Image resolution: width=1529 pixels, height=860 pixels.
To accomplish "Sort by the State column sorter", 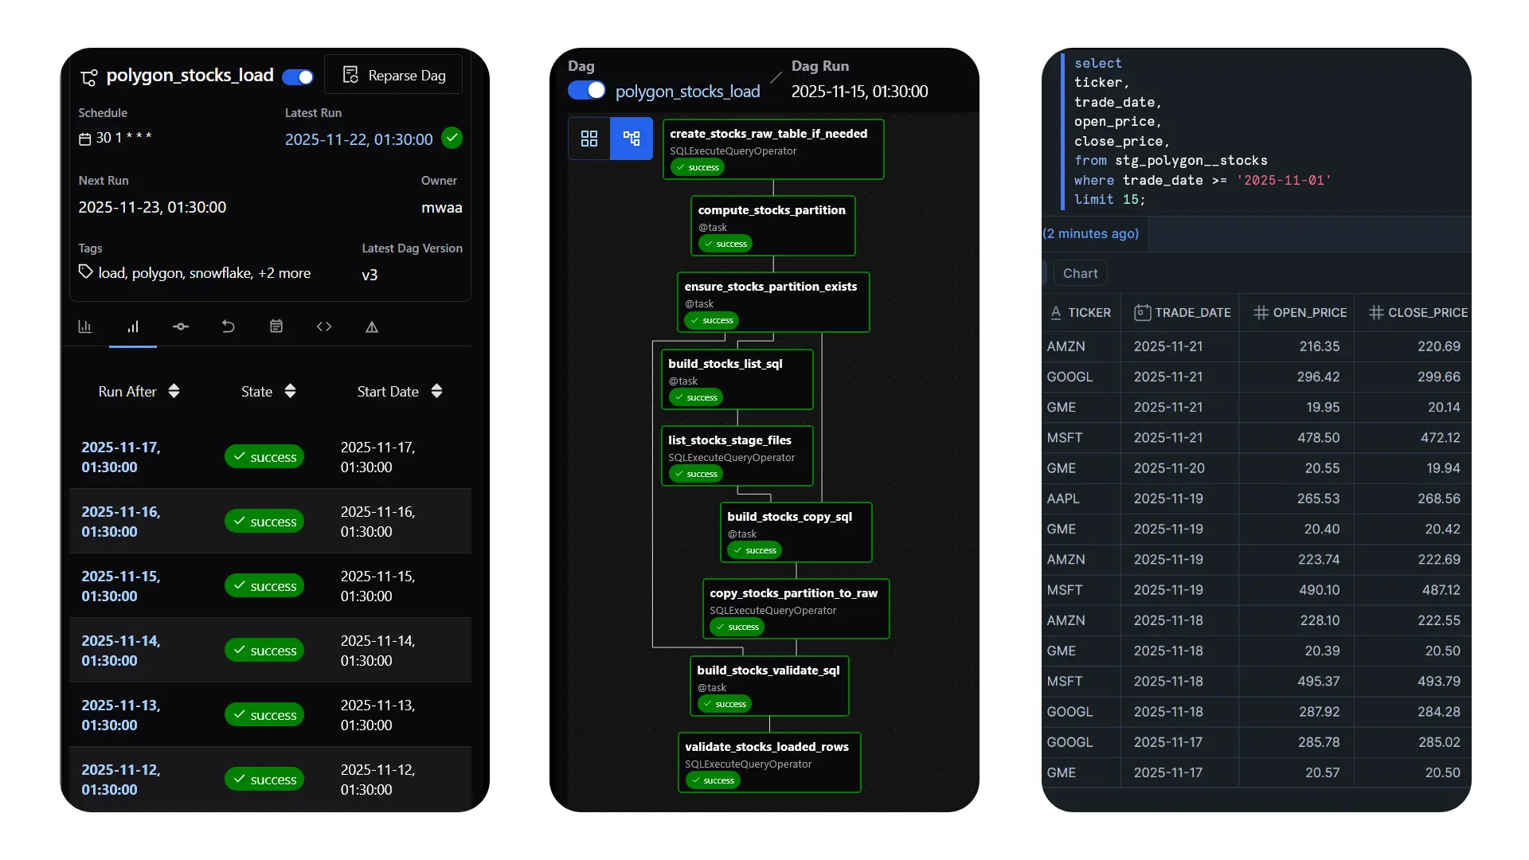I will (x=290, y=391).
